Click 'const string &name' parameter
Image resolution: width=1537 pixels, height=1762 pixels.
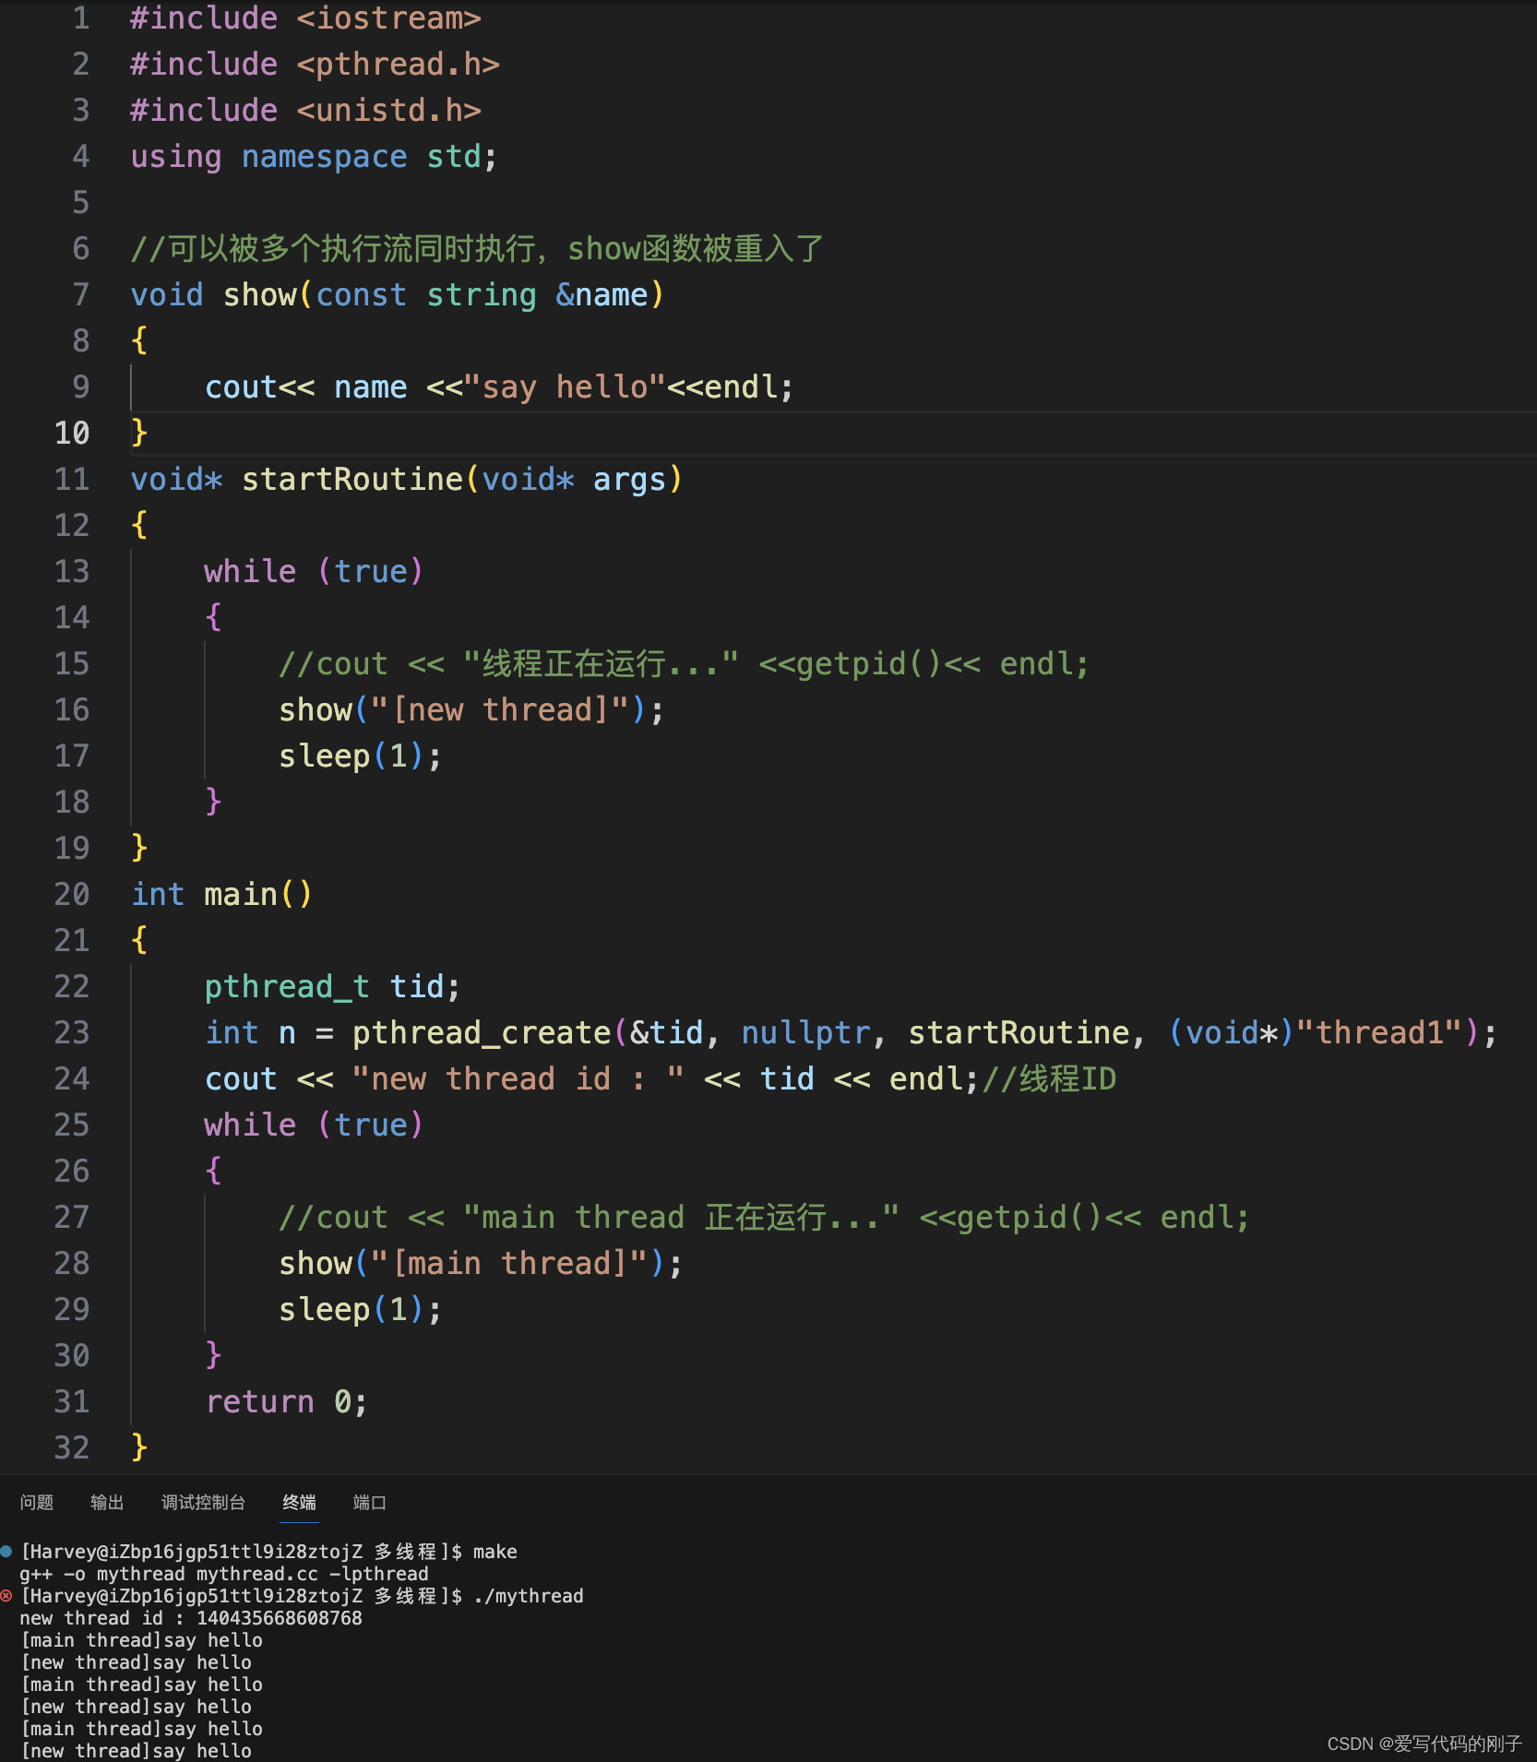click(482, 294)
